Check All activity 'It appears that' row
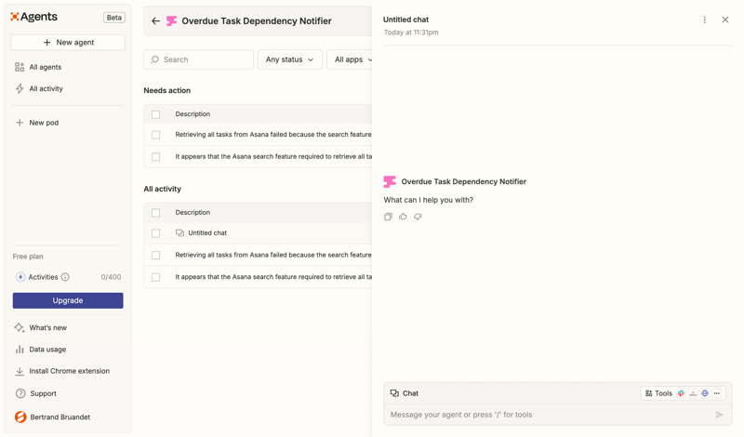The image size is (744, 437). pyautogui.click(x=155, y=277)
